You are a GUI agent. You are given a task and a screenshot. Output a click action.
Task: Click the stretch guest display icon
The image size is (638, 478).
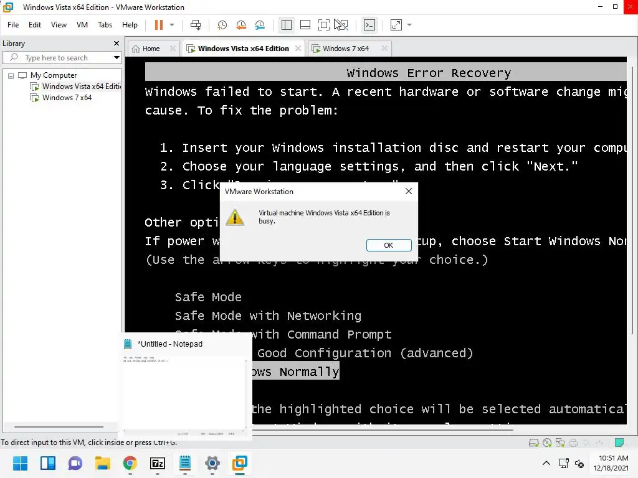point(396,25)
